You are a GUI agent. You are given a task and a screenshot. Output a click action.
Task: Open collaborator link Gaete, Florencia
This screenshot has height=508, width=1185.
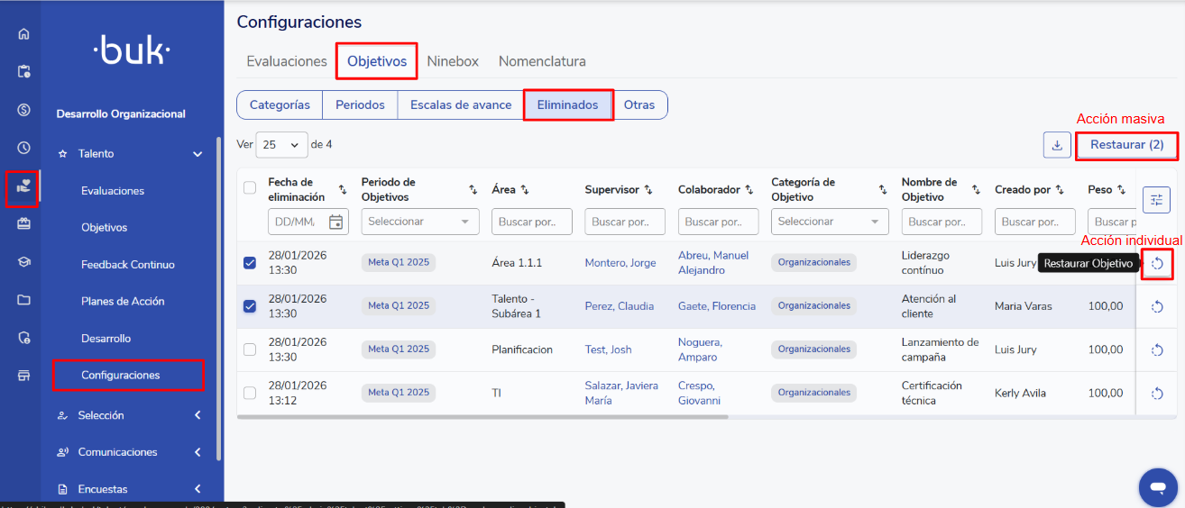pyautogui.click(x=716, y=306)
